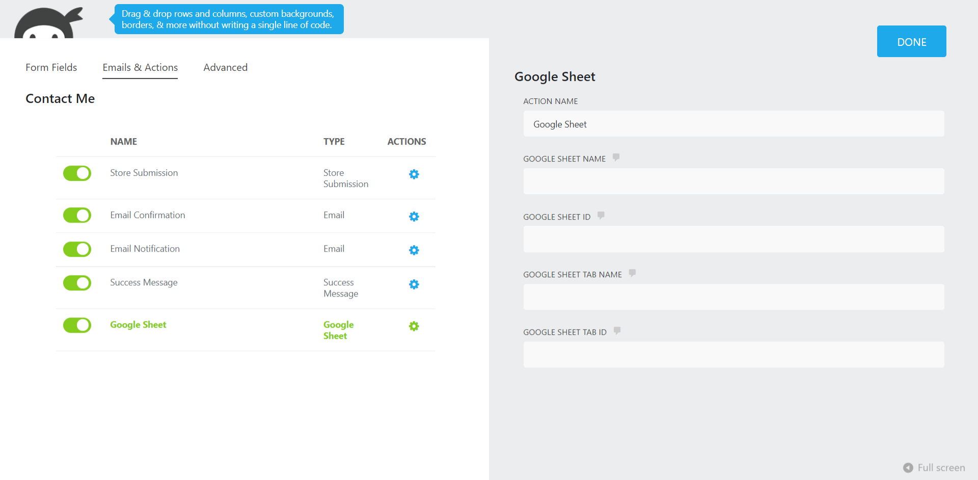The height and width of the screenshot is (480, 978).
Task: Disable the Success Message action toggle
Action: point(77,283)
